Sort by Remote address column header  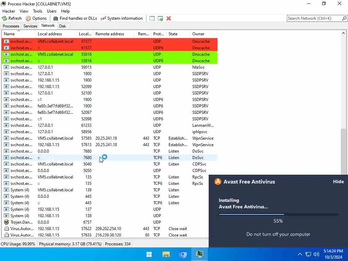(114, 34)
